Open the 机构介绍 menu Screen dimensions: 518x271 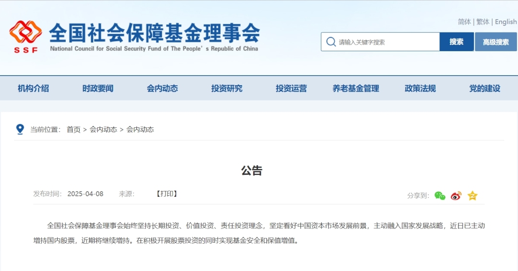point(33,89)
